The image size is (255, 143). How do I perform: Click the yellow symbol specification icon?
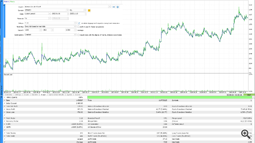pos(89,11)
